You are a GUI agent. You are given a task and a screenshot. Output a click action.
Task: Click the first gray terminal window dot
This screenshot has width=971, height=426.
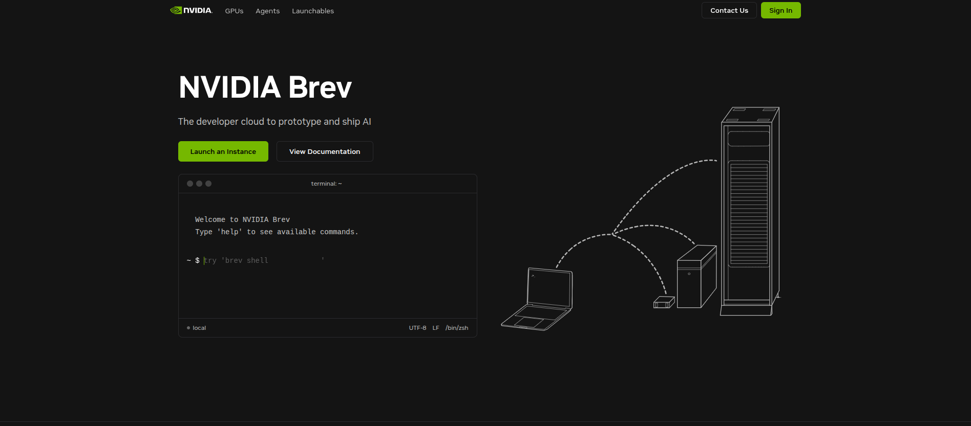190,184
